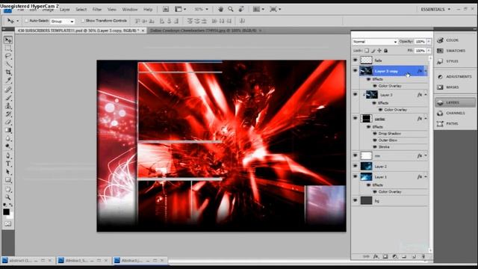Viewport: 478px width, 269px height.
Task: Click the foreground color swatch
Action: pos(6,212)
